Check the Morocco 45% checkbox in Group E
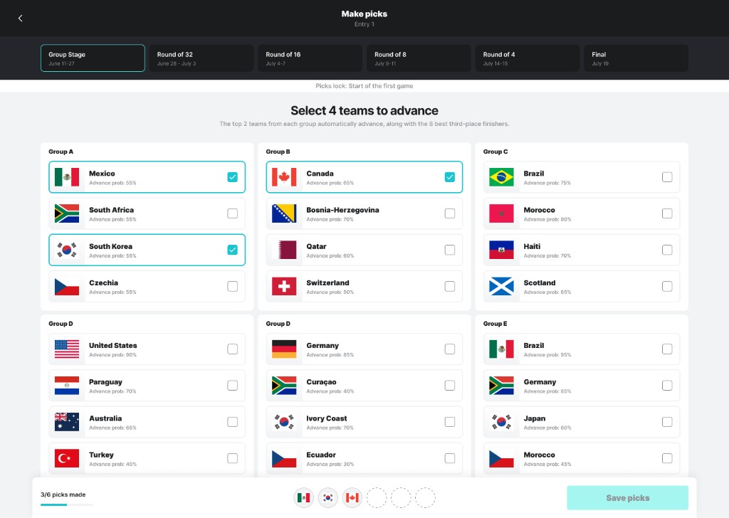The width and height of the screenshot is (729, 518). tap(667, 458)
